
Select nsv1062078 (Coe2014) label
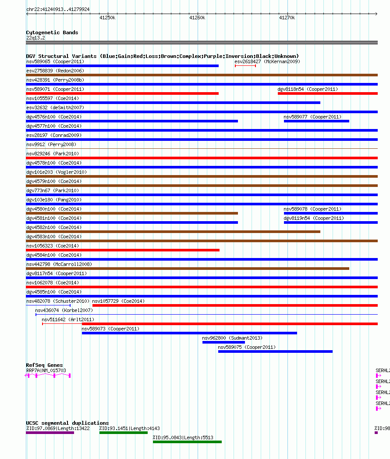pyautogui.click(x=53, y=283)
